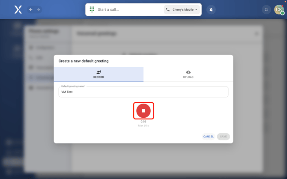Open the Cherry's Mobile device dropdown
The width and height of the screenshot is (287, 179).
182,9
